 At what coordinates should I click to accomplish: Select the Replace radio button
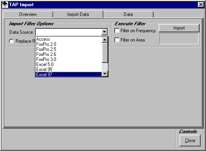click(11, 41)
